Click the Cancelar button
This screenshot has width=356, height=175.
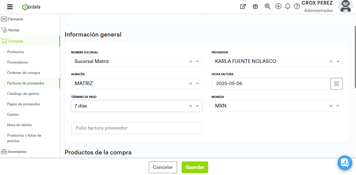coord(163,167)
